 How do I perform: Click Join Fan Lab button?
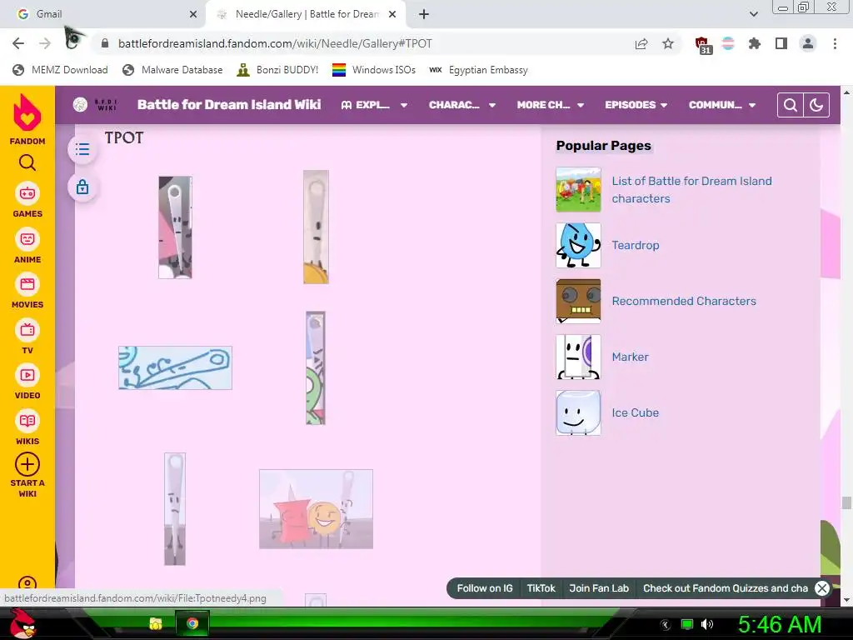tap(599, 588)
